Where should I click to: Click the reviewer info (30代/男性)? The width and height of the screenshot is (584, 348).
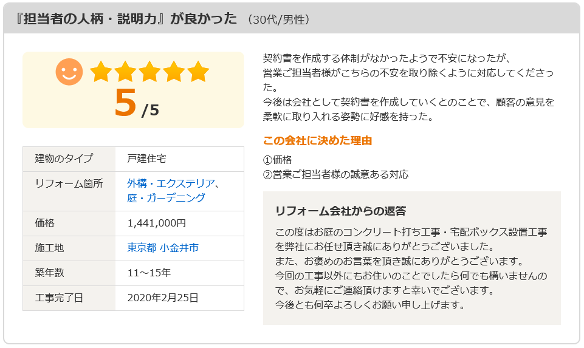(x=278, y=19)
